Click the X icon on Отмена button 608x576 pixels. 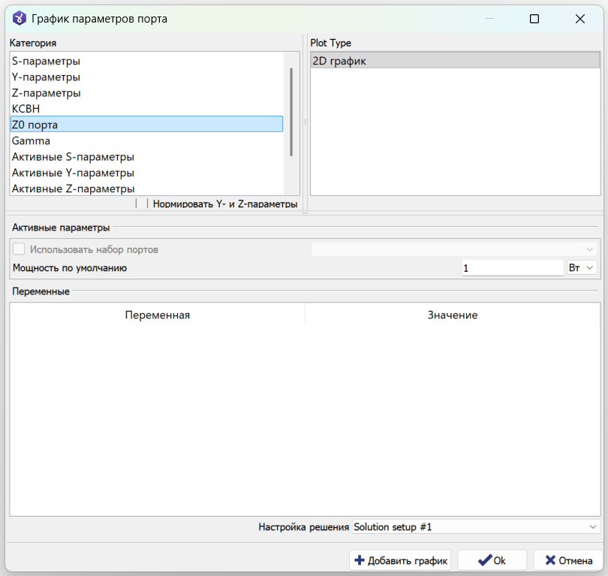coord(550,560)
